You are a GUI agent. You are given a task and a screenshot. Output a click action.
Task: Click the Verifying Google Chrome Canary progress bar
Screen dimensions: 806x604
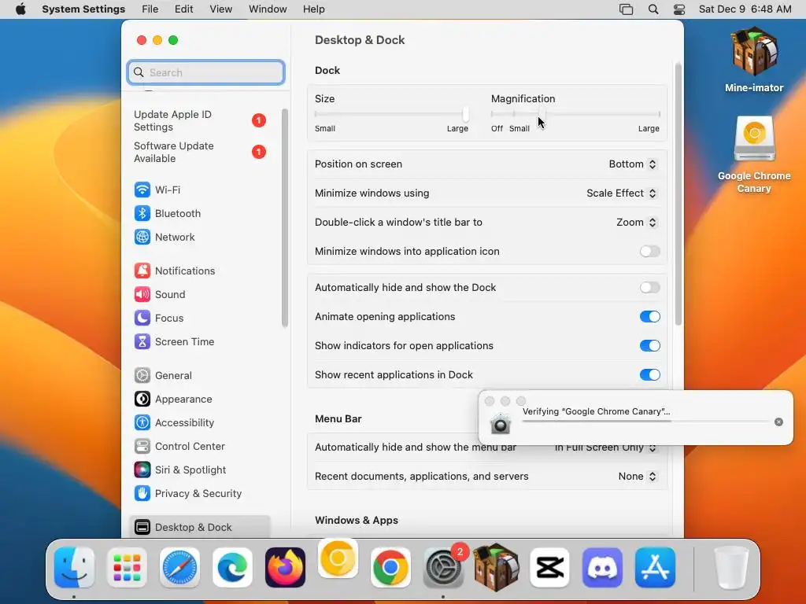pos(645,422)
